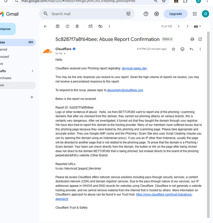
Task: Report this email as spam
Action: (x=67, y=26)
